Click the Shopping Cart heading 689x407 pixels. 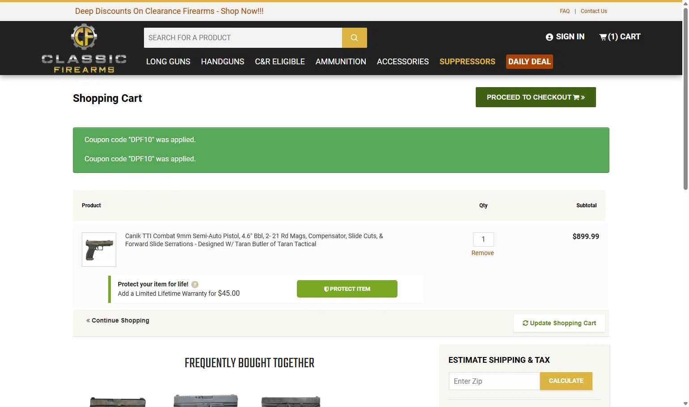(x=107, y=98)
